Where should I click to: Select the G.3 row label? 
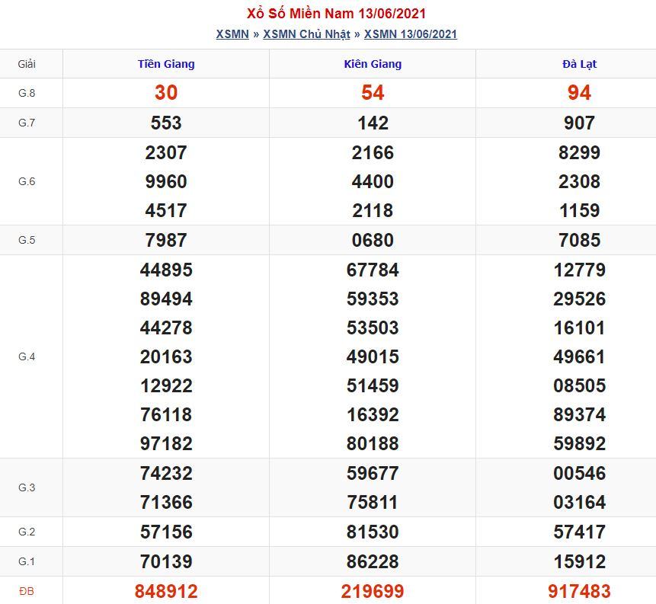point(27,487)
